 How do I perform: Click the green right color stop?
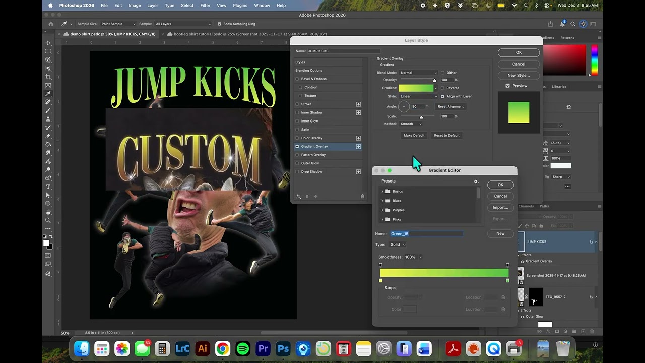[x=507, y=281]
